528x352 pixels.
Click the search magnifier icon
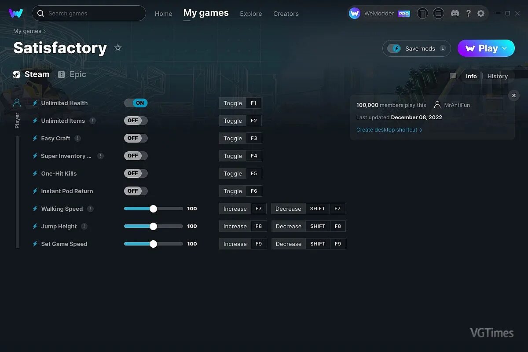[40, 13]
